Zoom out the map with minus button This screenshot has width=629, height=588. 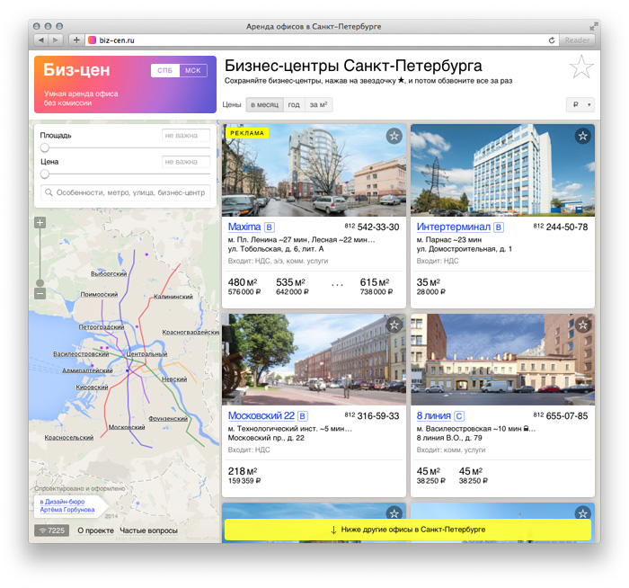point(40,293)
